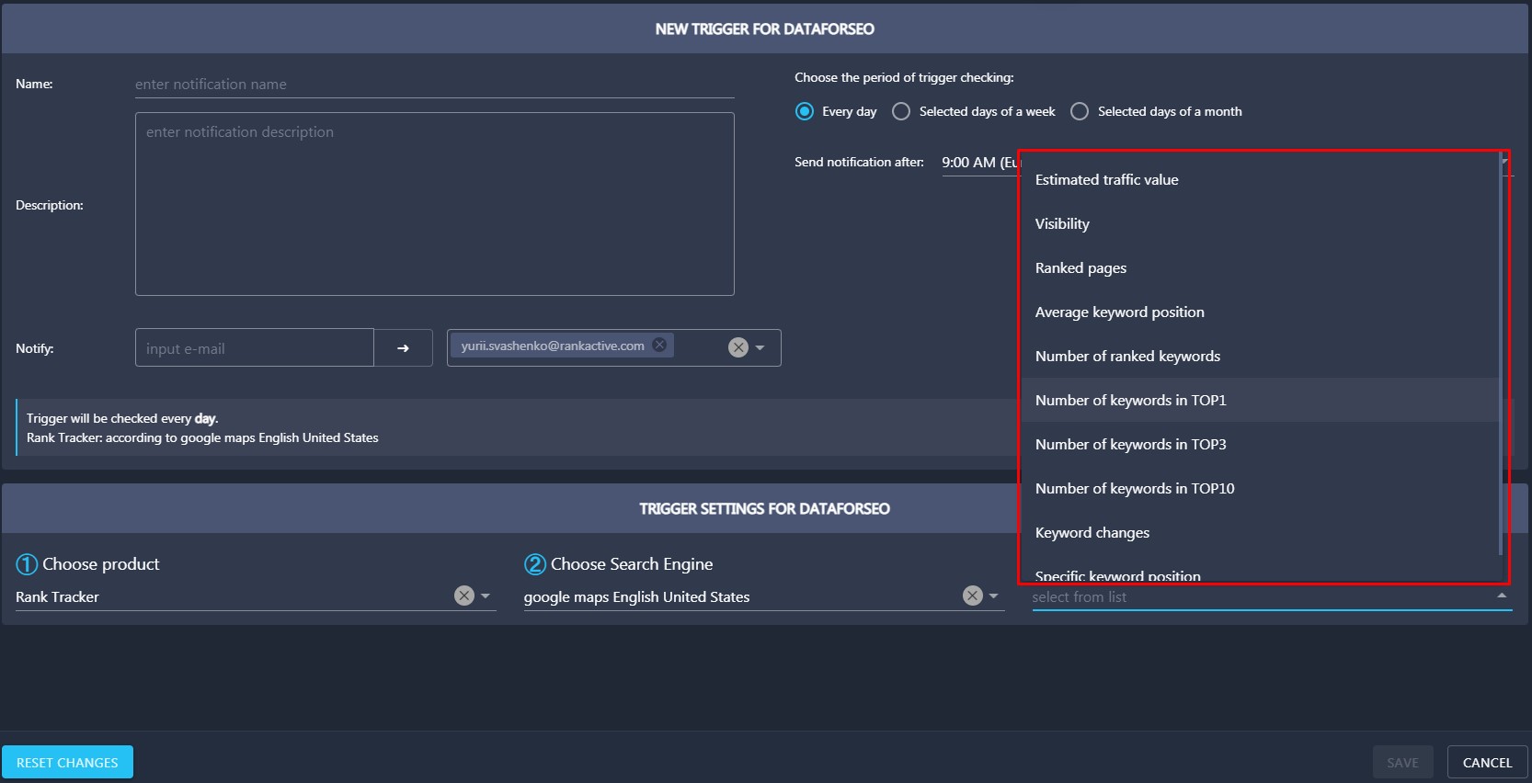Click the Rank Tracker product value
The width and height of the screenshot is (1532, 783).
click(57, 596)
